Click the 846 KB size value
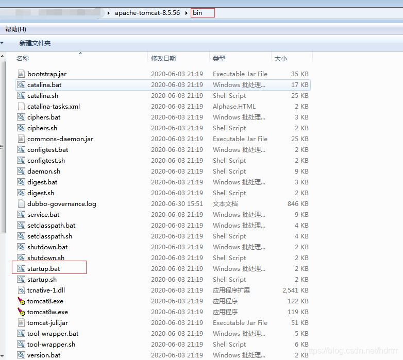Image resolution: width=403 pixels, height=360 pixels. 298,204
